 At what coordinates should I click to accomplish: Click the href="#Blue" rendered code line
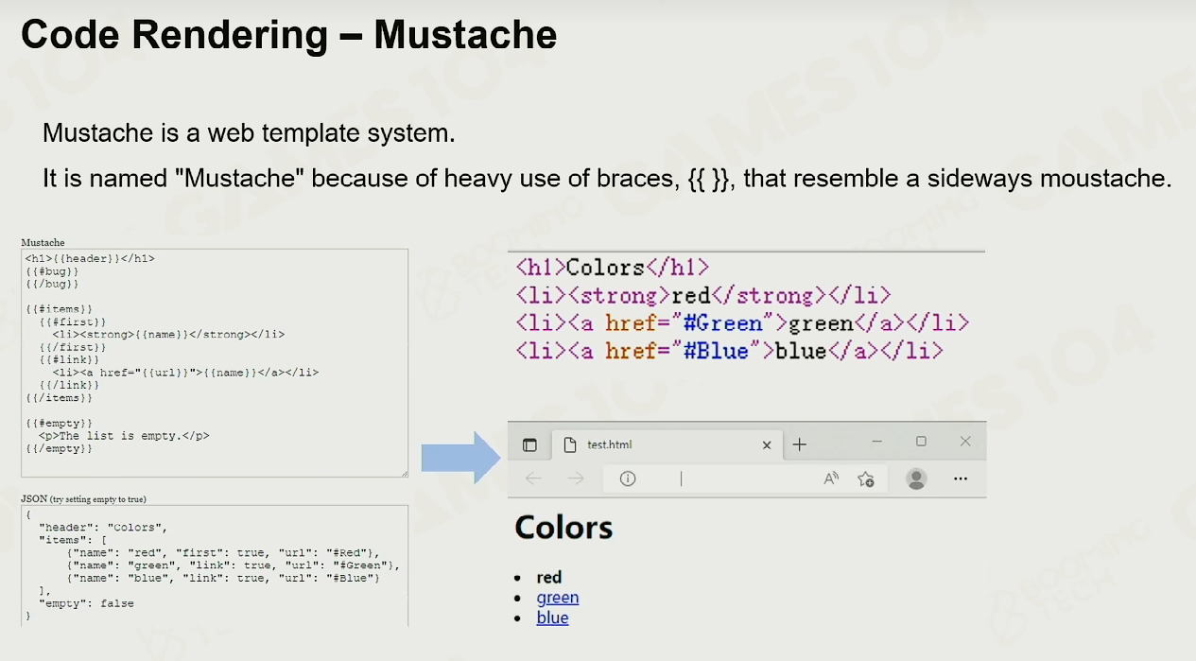[729, 351]
